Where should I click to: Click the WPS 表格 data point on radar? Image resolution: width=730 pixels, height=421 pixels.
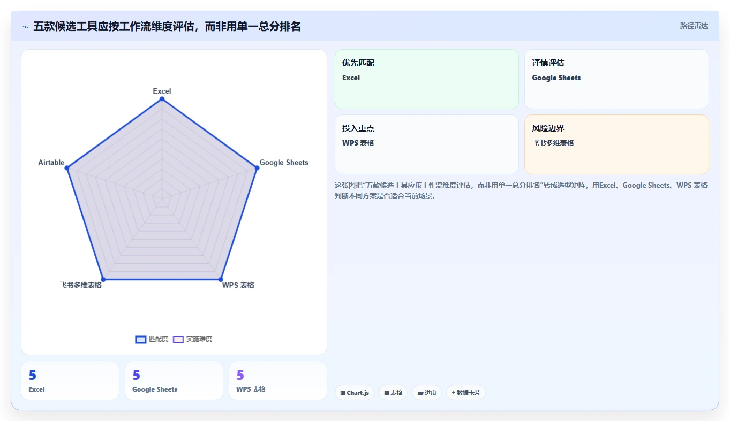221,279
